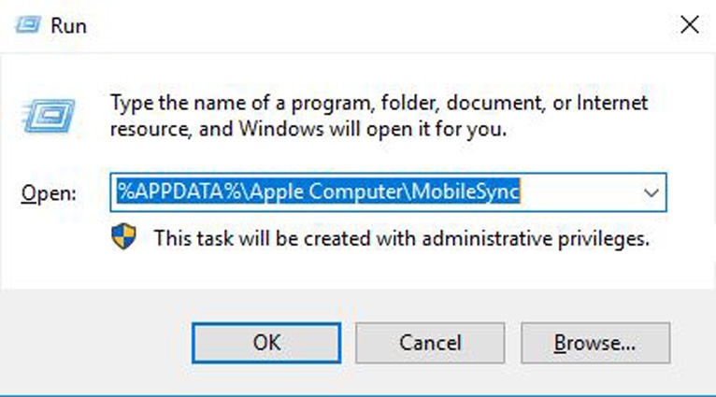
Task: Click the "resource, and Windows will open" line
Action: click(x=308, y=130)
